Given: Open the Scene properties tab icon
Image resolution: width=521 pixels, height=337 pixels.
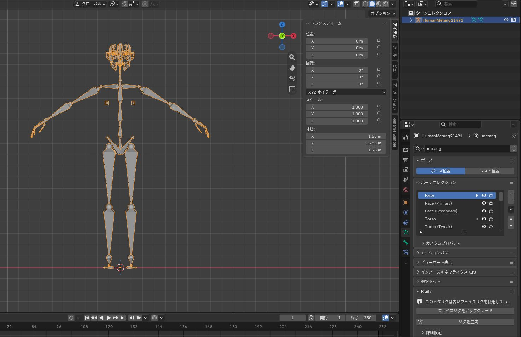Looking at the screenshot, I should coord(406,180).
